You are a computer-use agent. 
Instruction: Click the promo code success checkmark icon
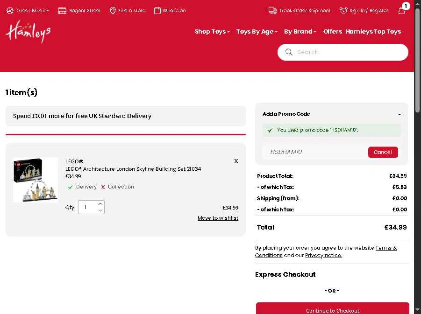(270, 130)
